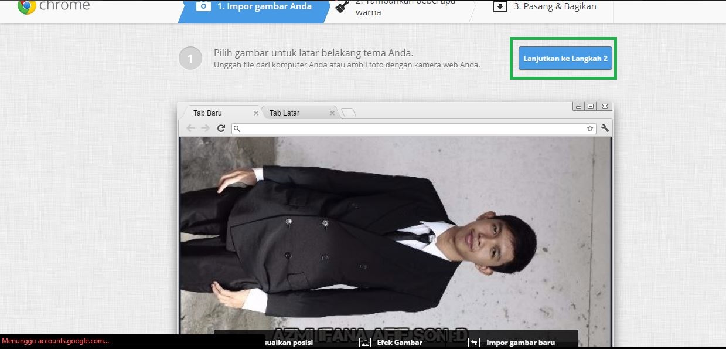Click the camera icon in step 1
Screen dimensions: 726x349
203,6
